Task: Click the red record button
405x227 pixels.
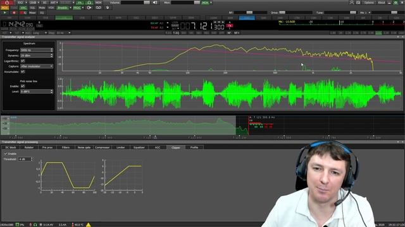Action: click(x=14, y=13)
